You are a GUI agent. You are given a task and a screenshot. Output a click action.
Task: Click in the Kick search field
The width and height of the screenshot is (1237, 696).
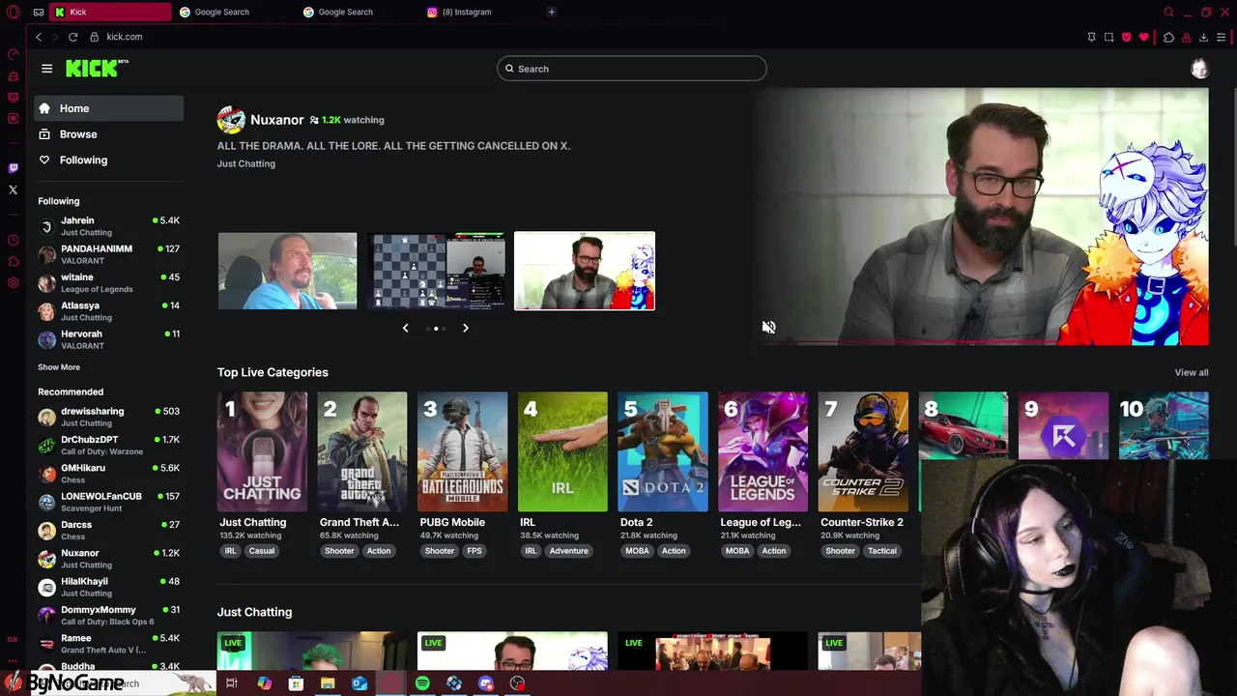click(632, 69)
